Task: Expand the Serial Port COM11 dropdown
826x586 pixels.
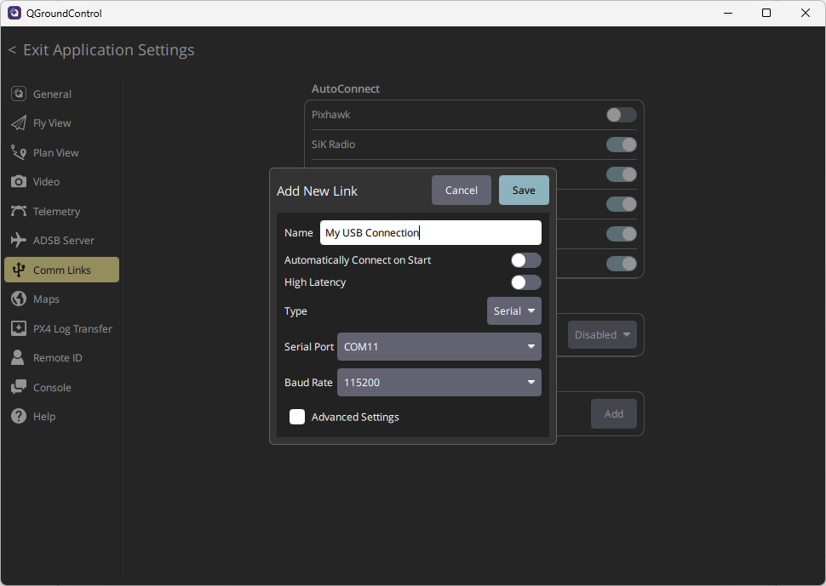Action: tap(439, 347)
